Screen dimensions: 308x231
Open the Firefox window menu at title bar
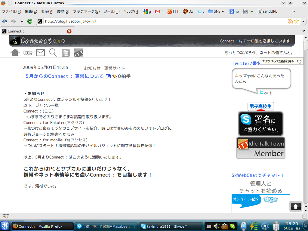pos(3,3)
